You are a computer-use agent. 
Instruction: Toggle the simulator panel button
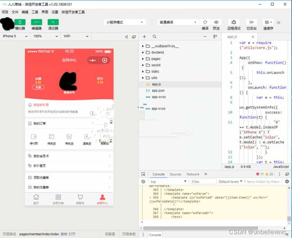pos(20,22)
